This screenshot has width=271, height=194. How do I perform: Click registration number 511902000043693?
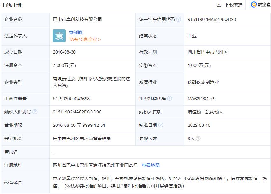click(71, 99)
